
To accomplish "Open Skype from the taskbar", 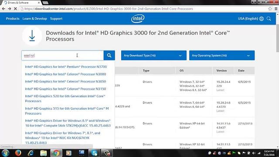I will 94,153.
